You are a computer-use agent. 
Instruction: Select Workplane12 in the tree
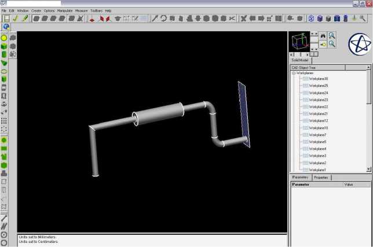[319, 121]
